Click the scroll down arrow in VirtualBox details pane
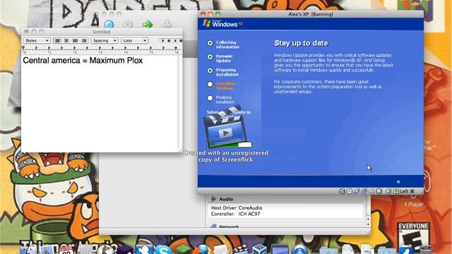 pos(368,224)
